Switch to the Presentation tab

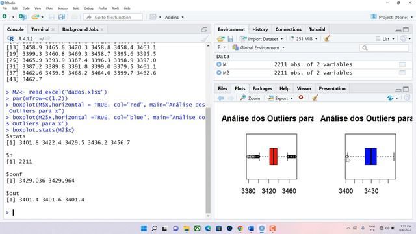pos(332,88)
